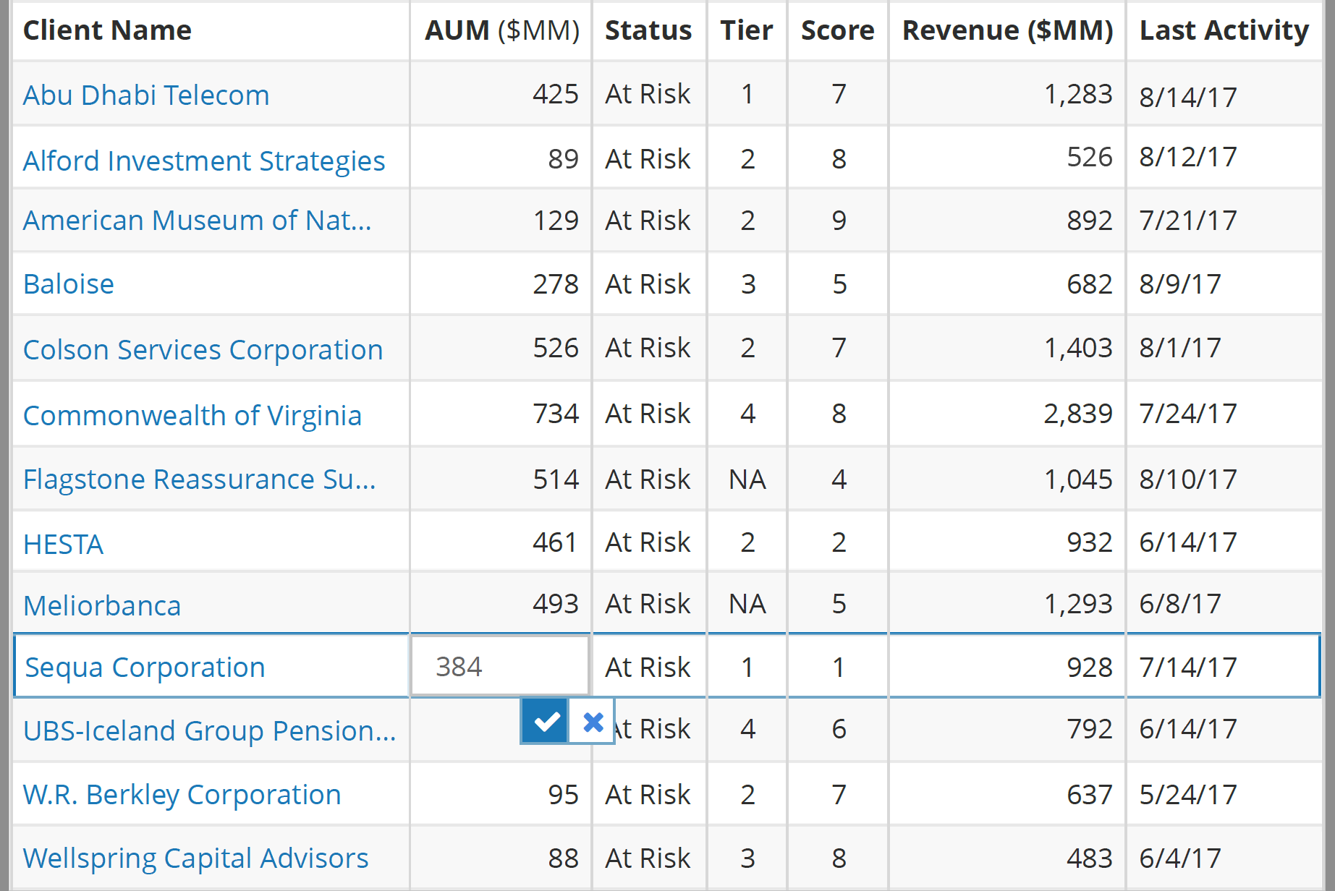The image size is (1335, 891).
Task: Click American Museum date 7/21/17
Action: [1188, 220]
